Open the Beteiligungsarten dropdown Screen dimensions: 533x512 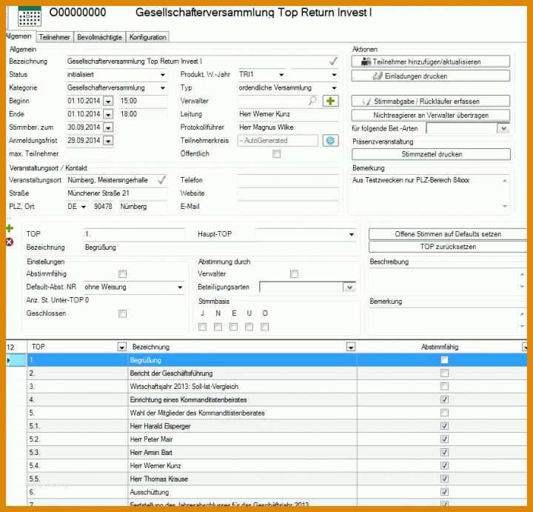[349, 287]
